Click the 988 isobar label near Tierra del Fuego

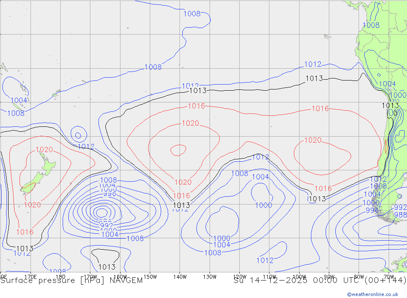tap(400, 215)
